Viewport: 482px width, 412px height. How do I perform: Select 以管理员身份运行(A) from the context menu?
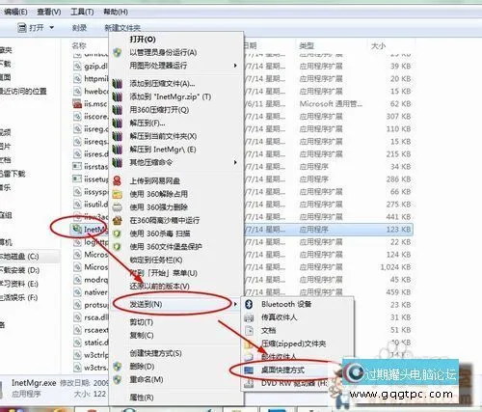click(x=163, y=52)
